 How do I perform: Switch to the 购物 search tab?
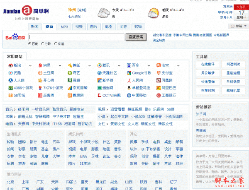(138, 26)
